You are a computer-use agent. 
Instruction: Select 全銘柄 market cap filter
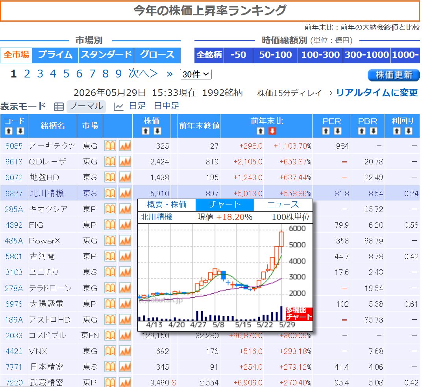209,55
